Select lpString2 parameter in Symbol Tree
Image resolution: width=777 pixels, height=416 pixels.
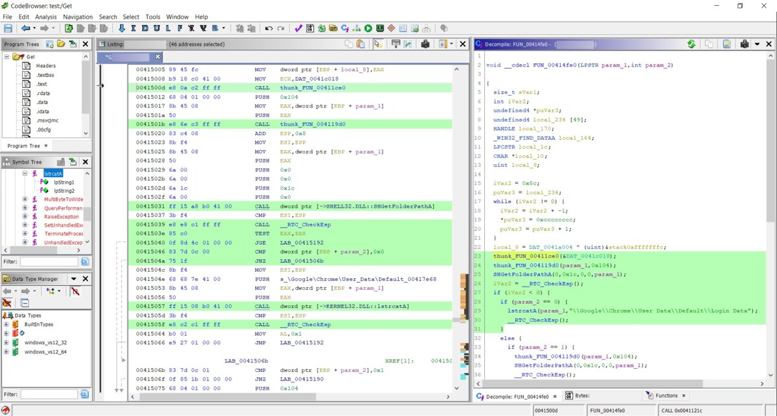(x=64, y=191)
